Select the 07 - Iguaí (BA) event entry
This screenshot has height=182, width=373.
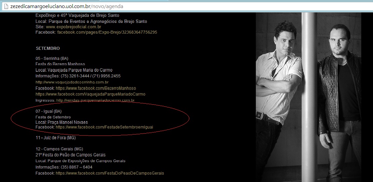pos(49,111)
